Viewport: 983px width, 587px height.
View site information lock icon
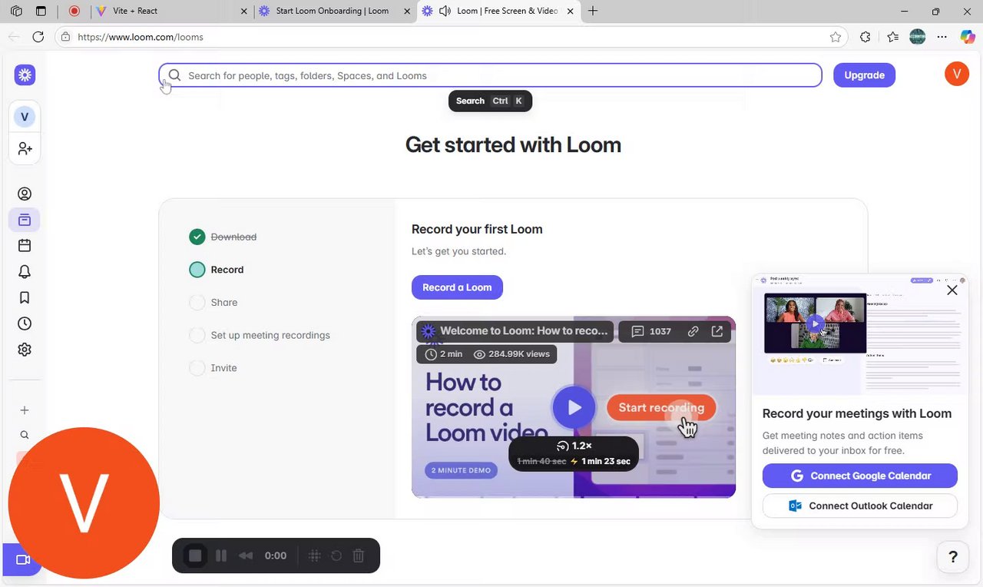[x=66, y=37]
